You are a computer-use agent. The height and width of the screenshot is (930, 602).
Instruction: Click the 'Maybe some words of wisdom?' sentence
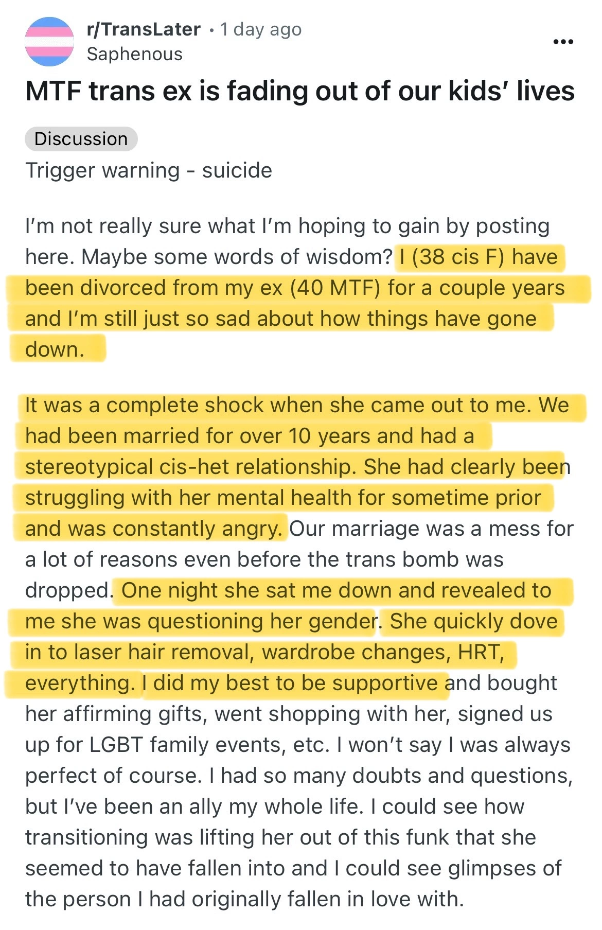pyautogui.click(x=237, y=257)
